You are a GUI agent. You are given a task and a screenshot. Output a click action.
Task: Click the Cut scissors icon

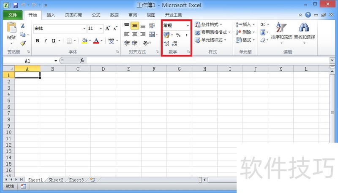click(23, 26)
